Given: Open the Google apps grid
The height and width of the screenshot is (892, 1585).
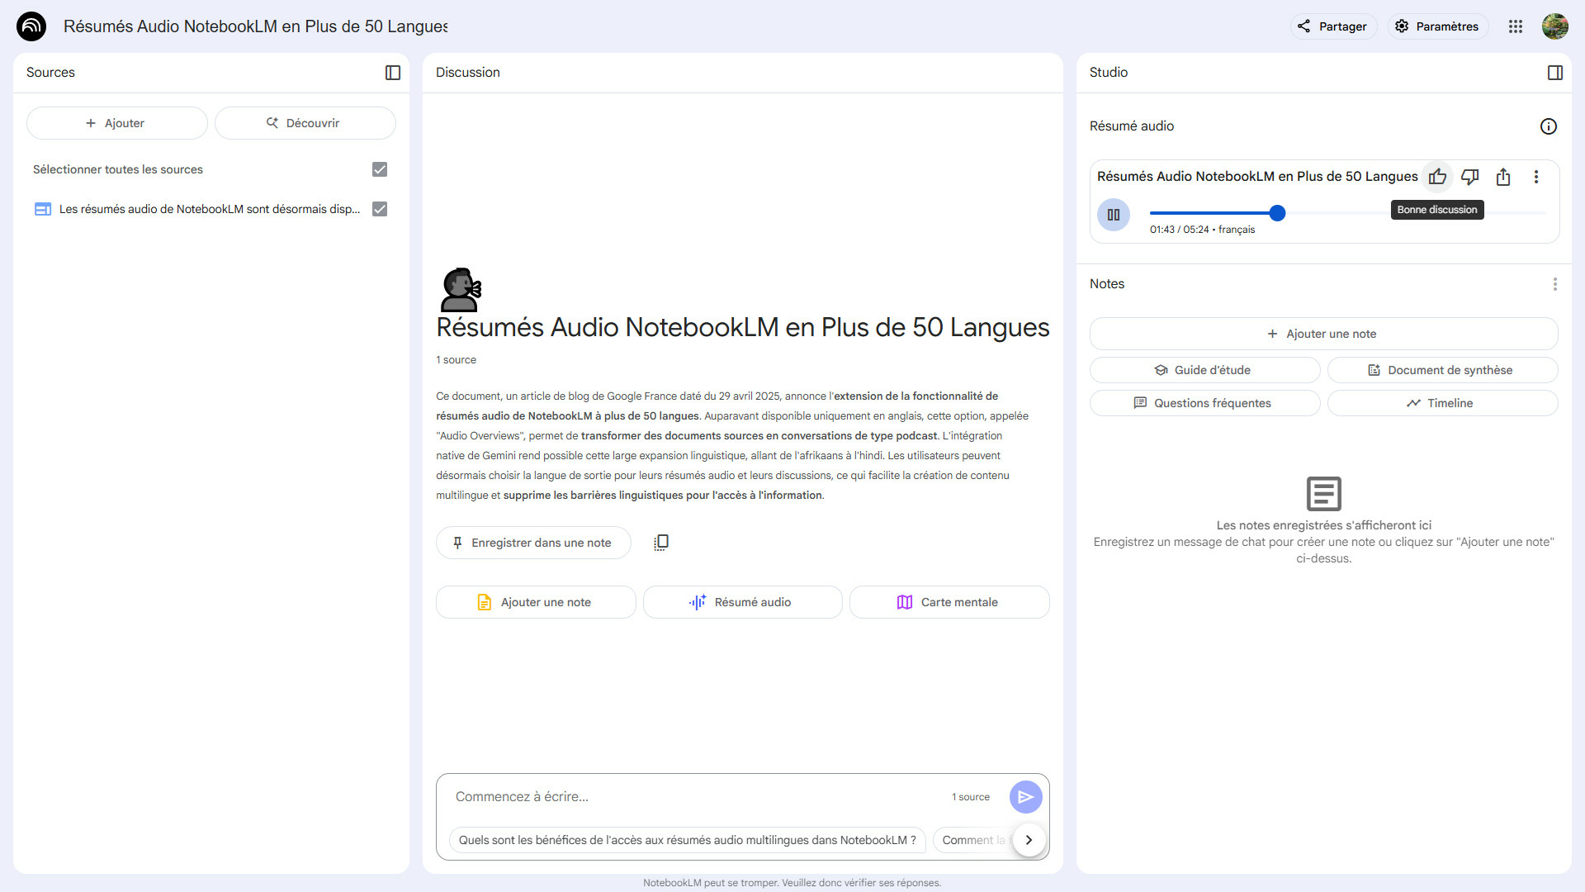Looking at the screenshot, I should [x=1516, y=26].
